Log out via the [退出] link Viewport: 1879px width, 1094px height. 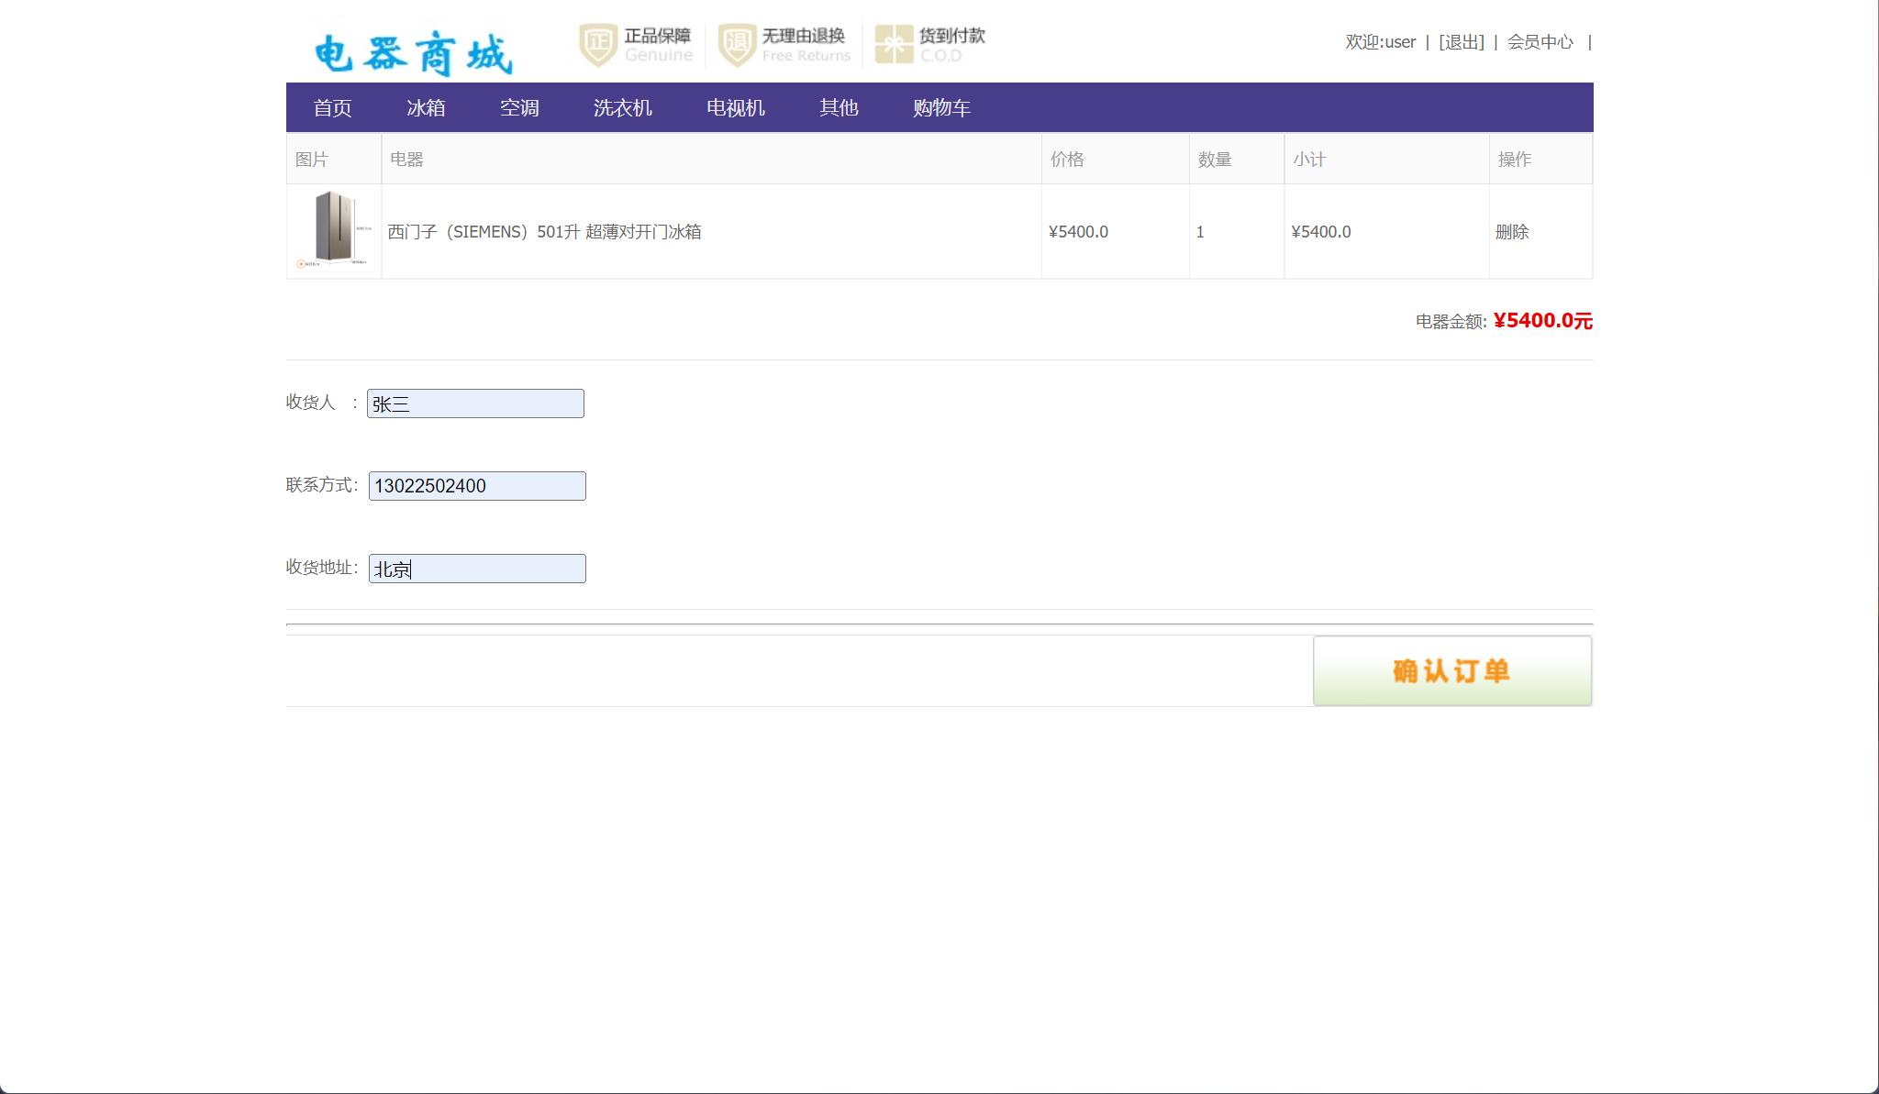[1462, 42]
